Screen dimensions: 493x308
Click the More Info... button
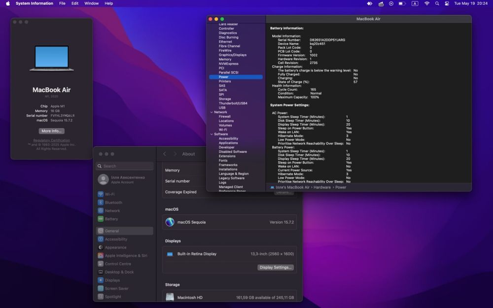(52, 131)
